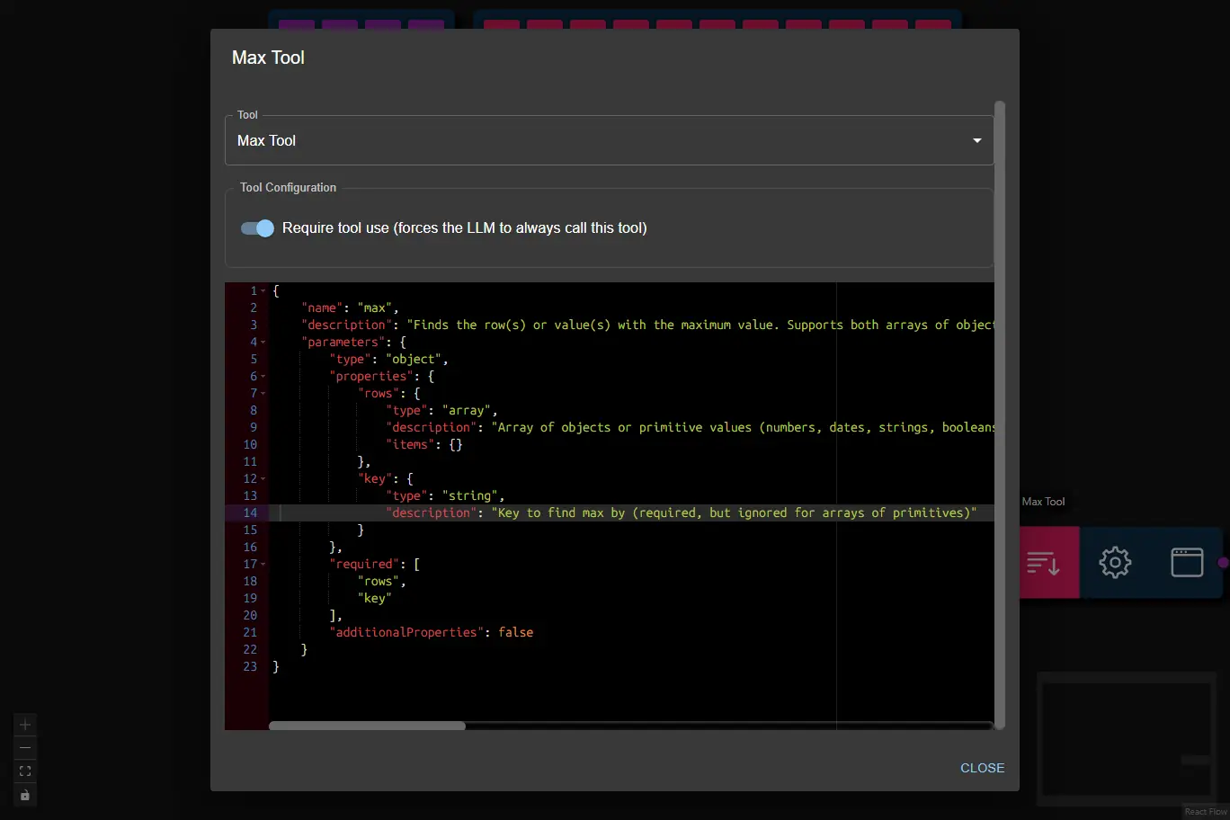Toggle the interactivity lock in the flow controls
The height and width of the screenshot is (820, 1230).
click(24, 795)
